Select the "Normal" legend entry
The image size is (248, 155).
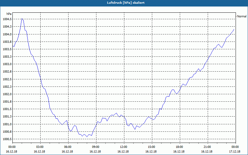point(242,16)
